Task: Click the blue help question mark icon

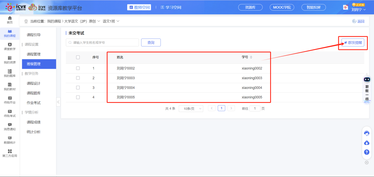Action: 367,152
